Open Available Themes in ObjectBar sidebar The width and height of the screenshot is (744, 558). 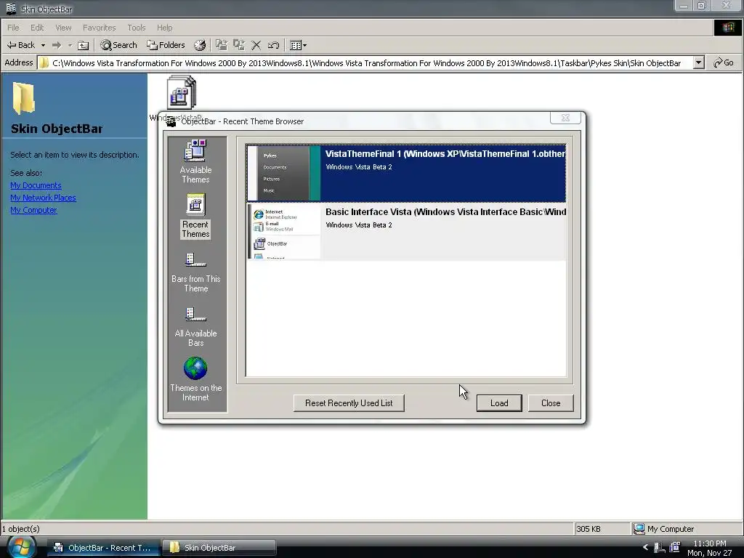coord(195,161)
